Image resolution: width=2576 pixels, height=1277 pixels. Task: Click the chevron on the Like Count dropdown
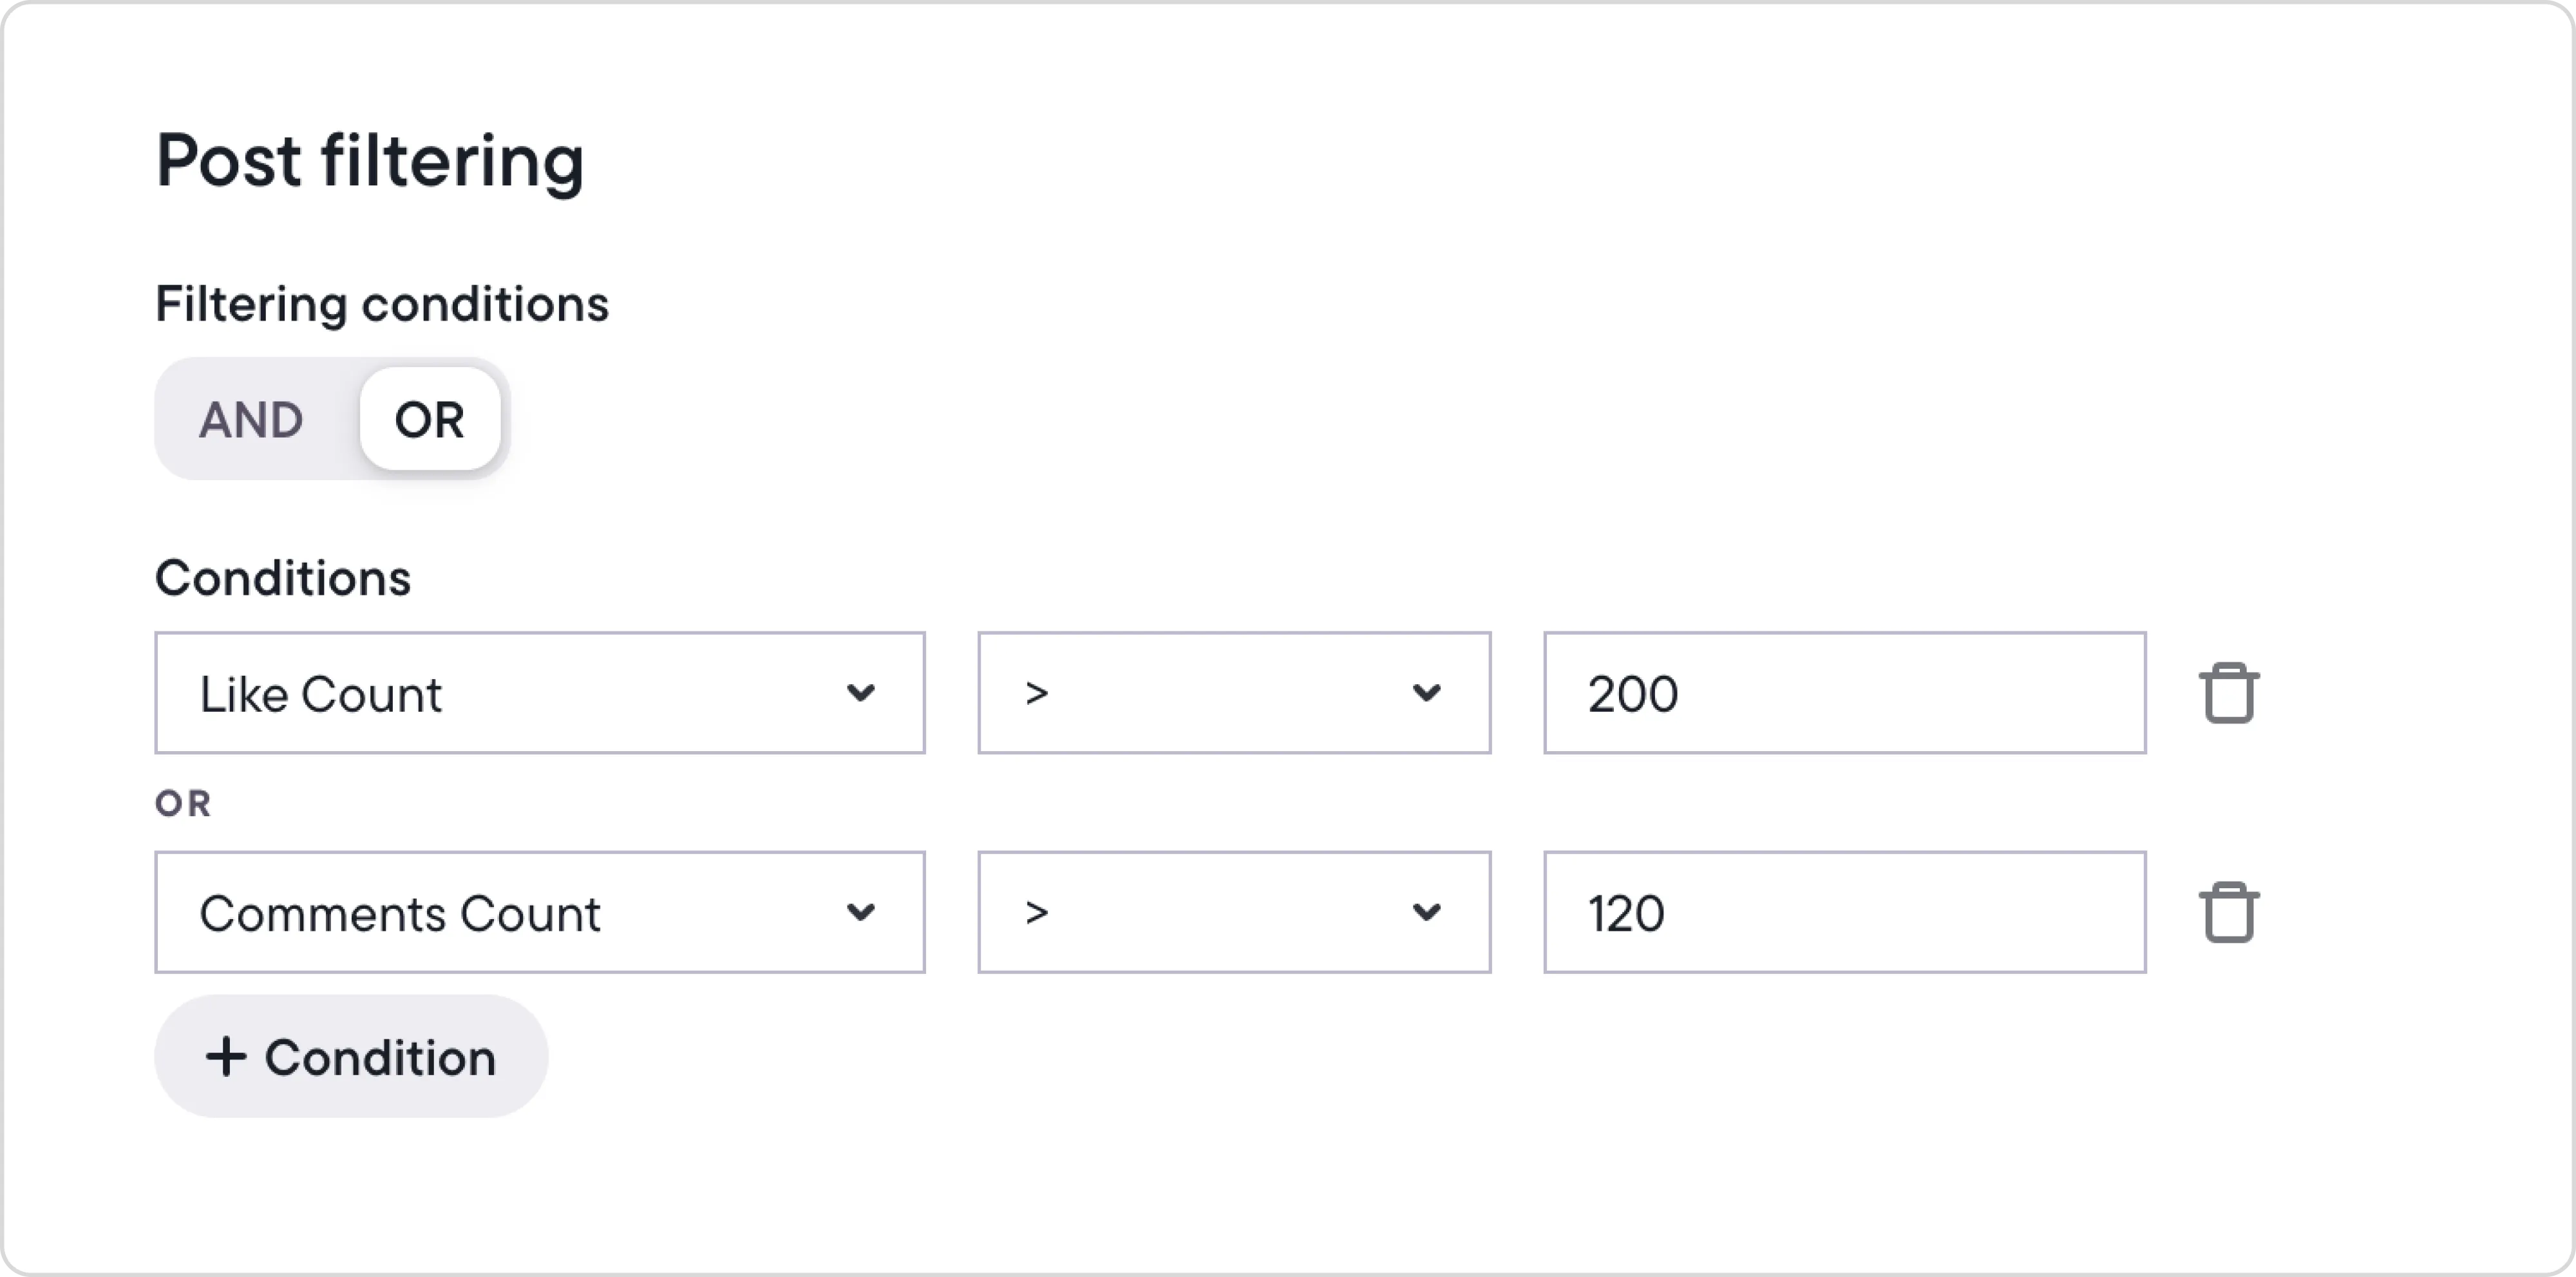coord(861,693)
